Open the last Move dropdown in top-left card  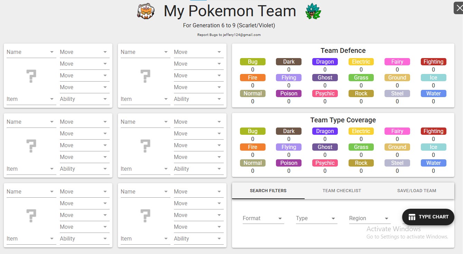(x=84, y=87)
